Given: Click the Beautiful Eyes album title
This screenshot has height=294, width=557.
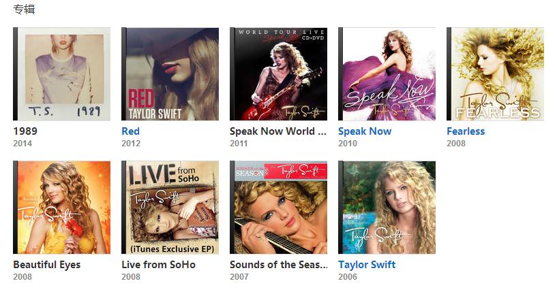Looking at the screenshot, I should 47,265.
